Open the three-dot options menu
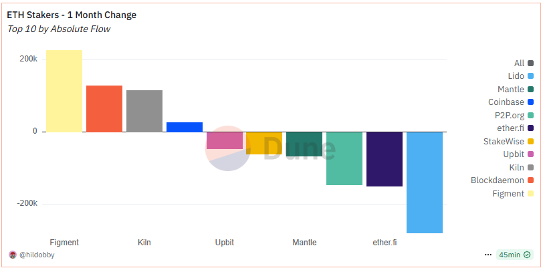The height and width of the screenshot is (270, 543). [x=488, y=255]
